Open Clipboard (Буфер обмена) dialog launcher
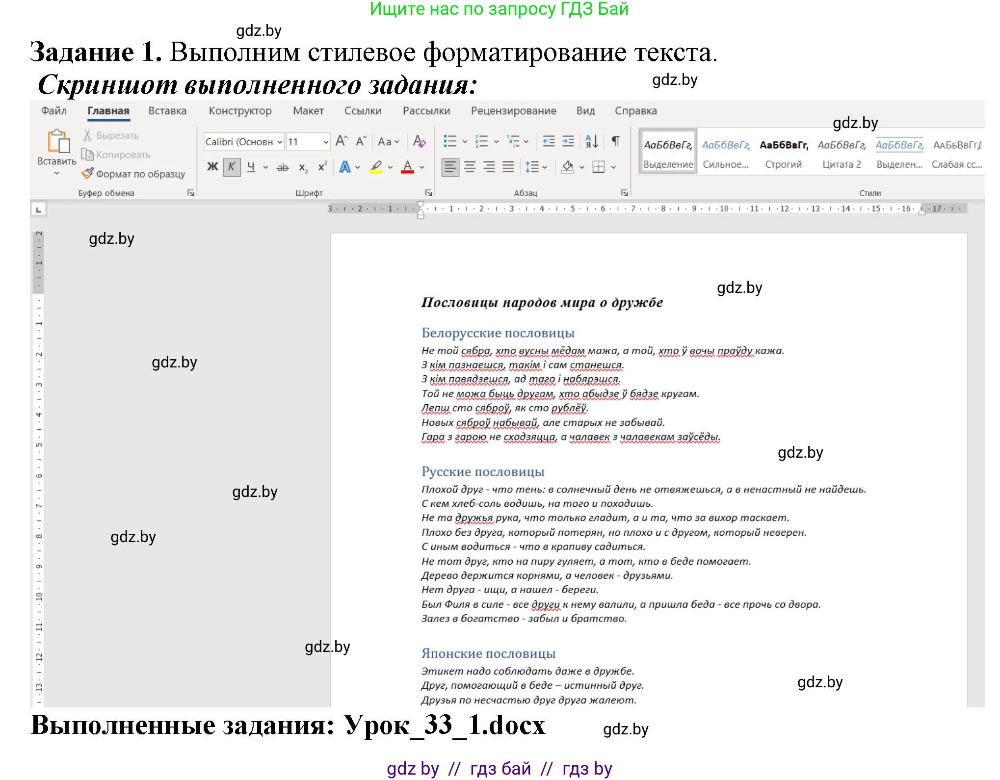The image size is (1000, 780). coord(190,193)
